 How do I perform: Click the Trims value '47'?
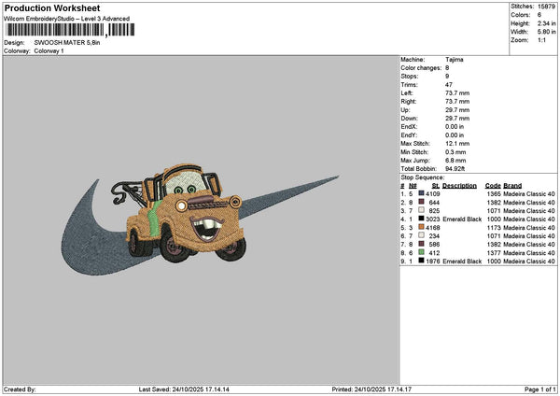pos(449,85)
